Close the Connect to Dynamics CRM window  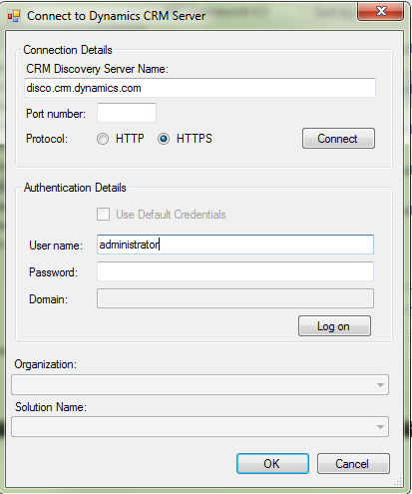[x=381, y=11]
